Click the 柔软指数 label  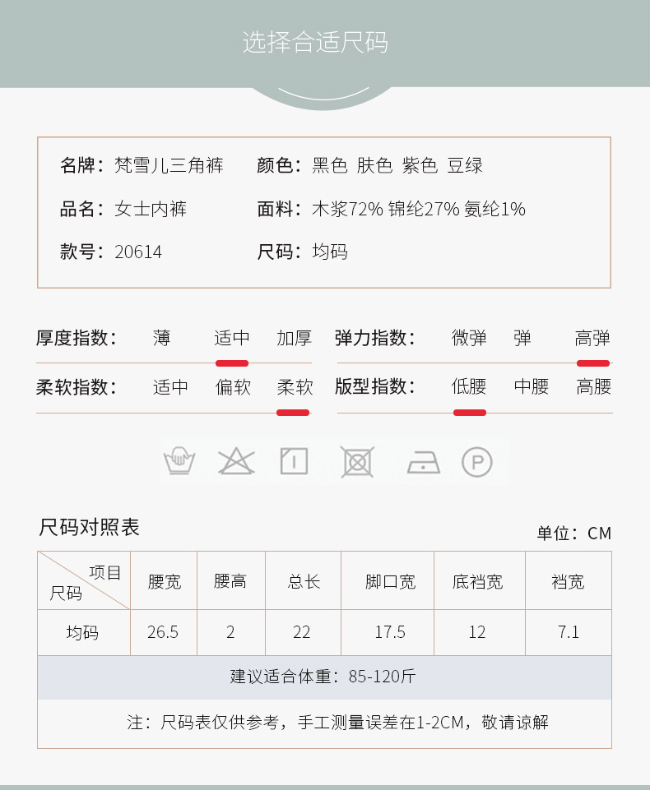click(77, 387)
